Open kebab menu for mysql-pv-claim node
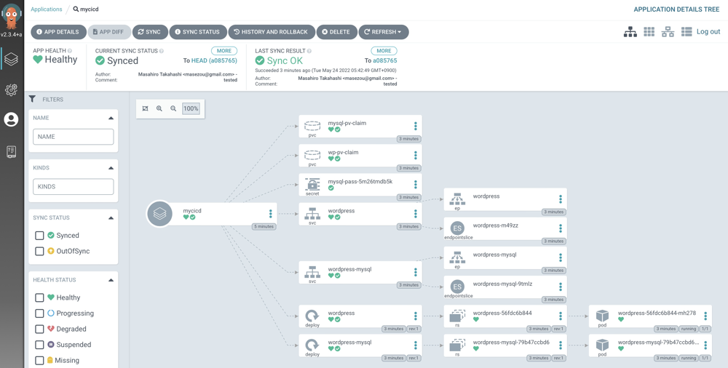 click(416, 127)
